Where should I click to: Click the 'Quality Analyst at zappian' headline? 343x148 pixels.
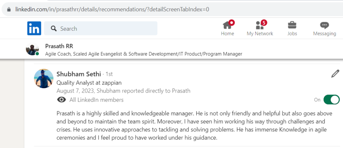89,83
